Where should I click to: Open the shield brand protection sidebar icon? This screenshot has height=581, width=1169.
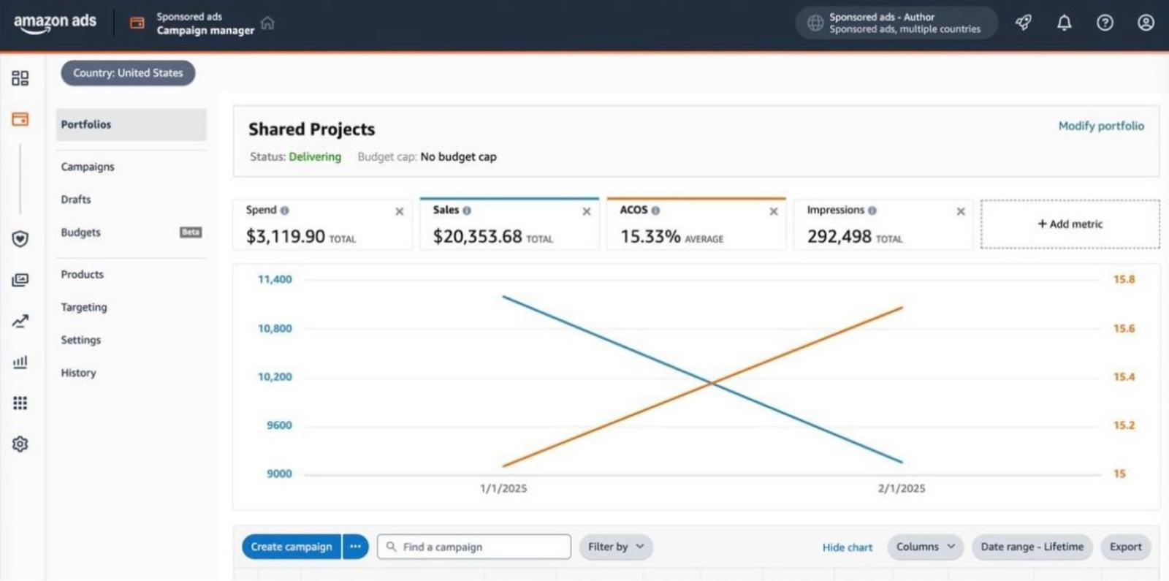coord(20,239)
